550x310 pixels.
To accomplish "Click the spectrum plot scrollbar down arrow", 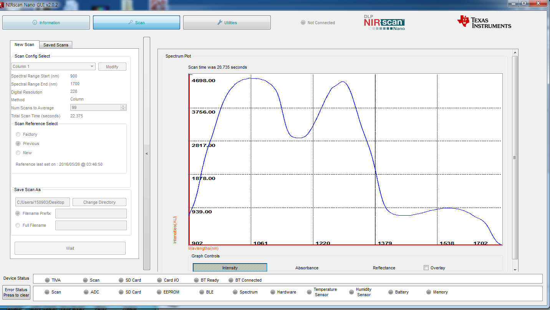I will click(515, 269).
